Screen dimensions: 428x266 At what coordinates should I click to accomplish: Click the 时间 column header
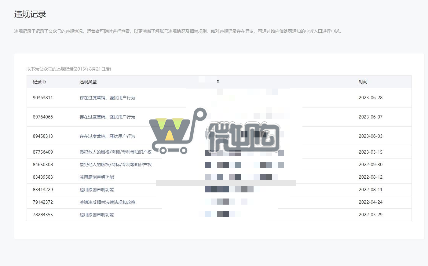tap(363, 82)
